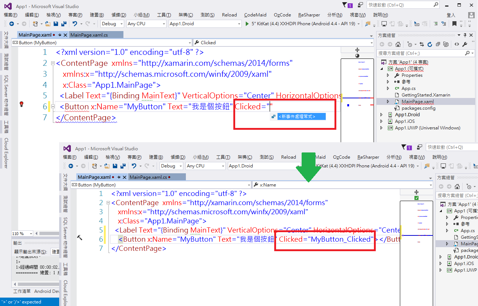Screen dimensions: 478x306
Task: Click error lightbulb beside line 6, upper editor
Action: tap(21, 104)
